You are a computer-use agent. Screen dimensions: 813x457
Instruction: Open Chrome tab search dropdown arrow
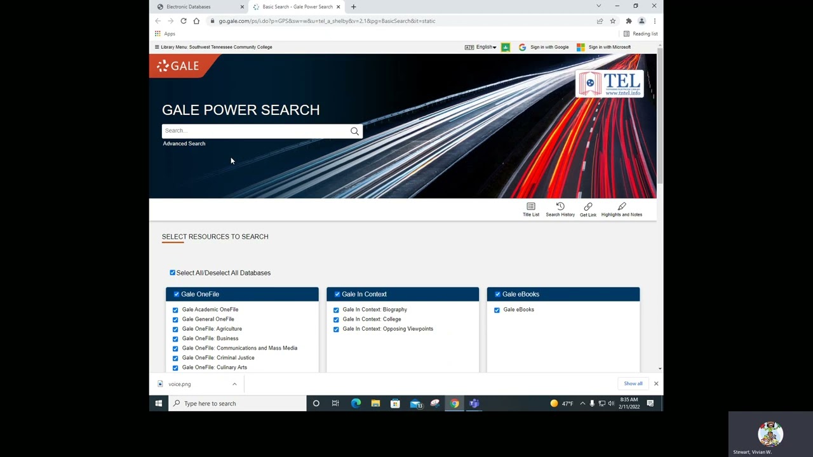(x=598, y=6)
